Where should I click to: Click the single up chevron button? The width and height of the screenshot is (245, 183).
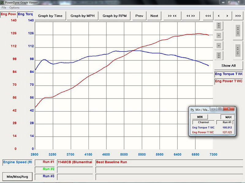point(219,35)
